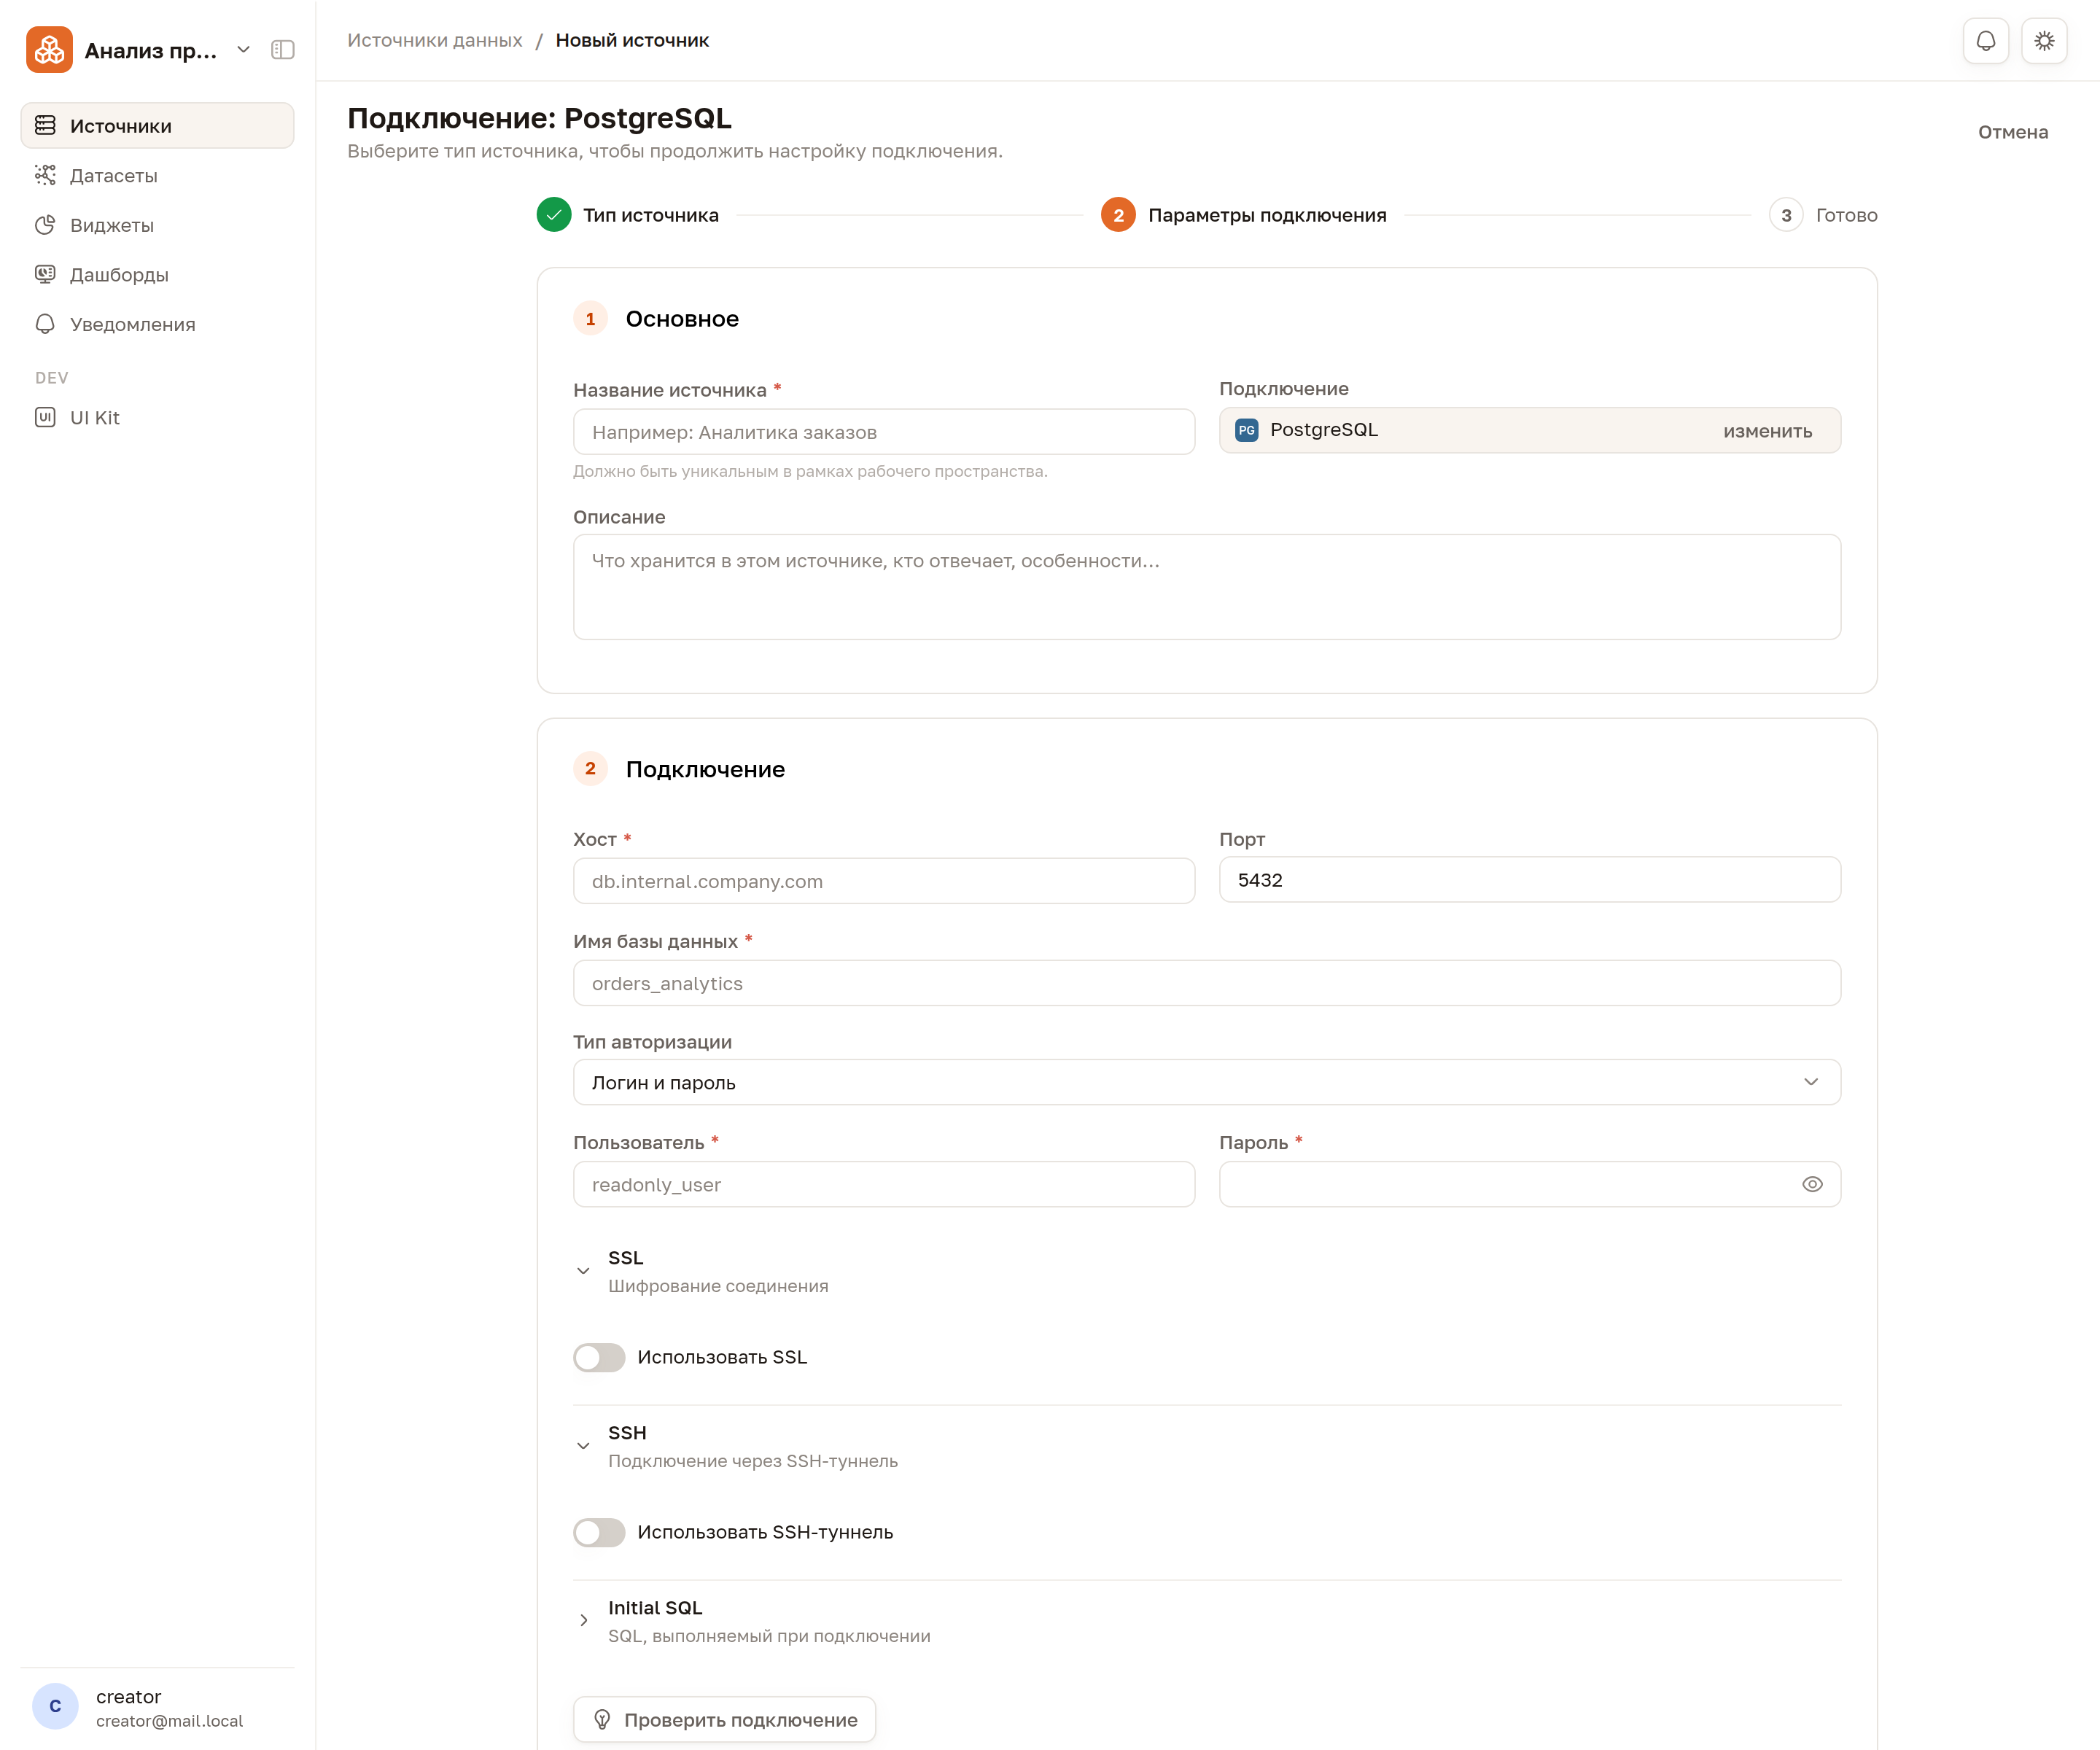The image size is (2100, 1750).
Task: Click the PostgreSQL PG badge icon
Action: pos(1246,430)
